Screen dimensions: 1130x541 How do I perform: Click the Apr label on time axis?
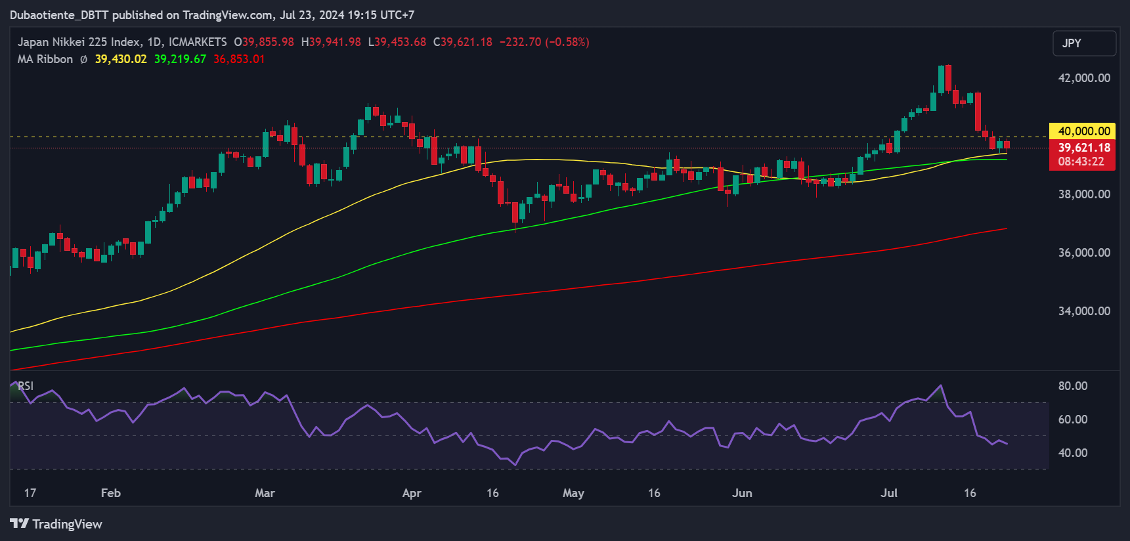click(412, 493)
